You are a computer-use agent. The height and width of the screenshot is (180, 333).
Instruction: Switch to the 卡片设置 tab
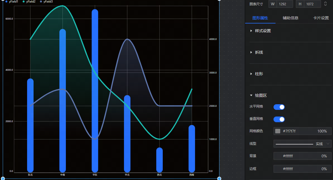pyautogui.click(x=321, y=18)
